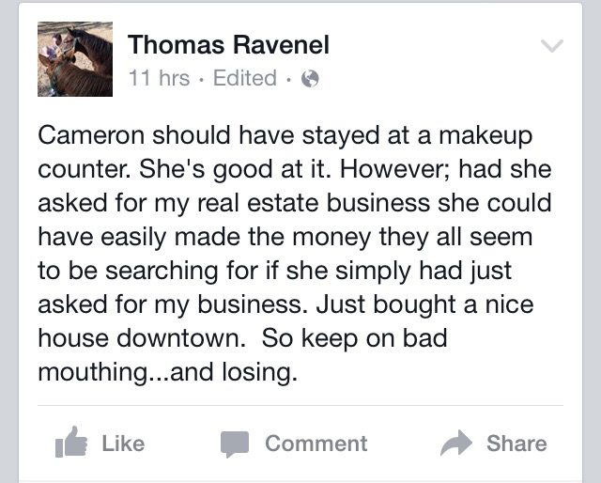Click the thumbs-up Like icon
Screen dimensions: 601x483
tap(71, 443)
